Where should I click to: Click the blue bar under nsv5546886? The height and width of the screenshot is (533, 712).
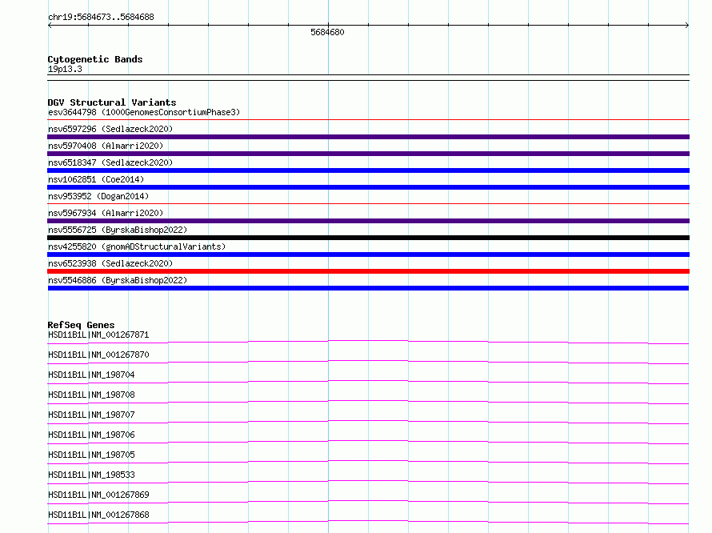(368, 288)
